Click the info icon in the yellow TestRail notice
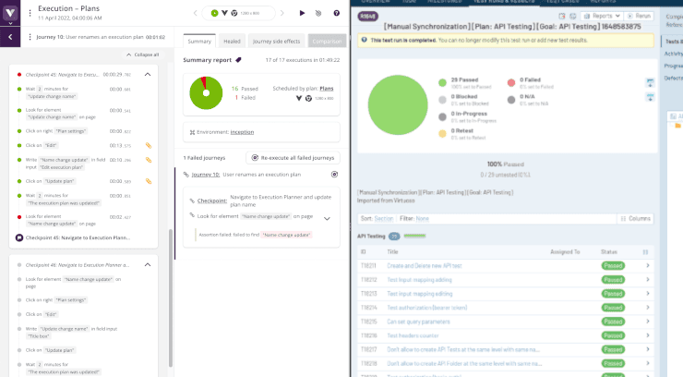 365,40
